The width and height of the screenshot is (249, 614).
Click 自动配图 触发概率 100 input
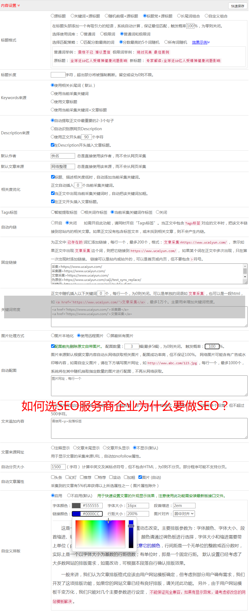pos(212,346)
